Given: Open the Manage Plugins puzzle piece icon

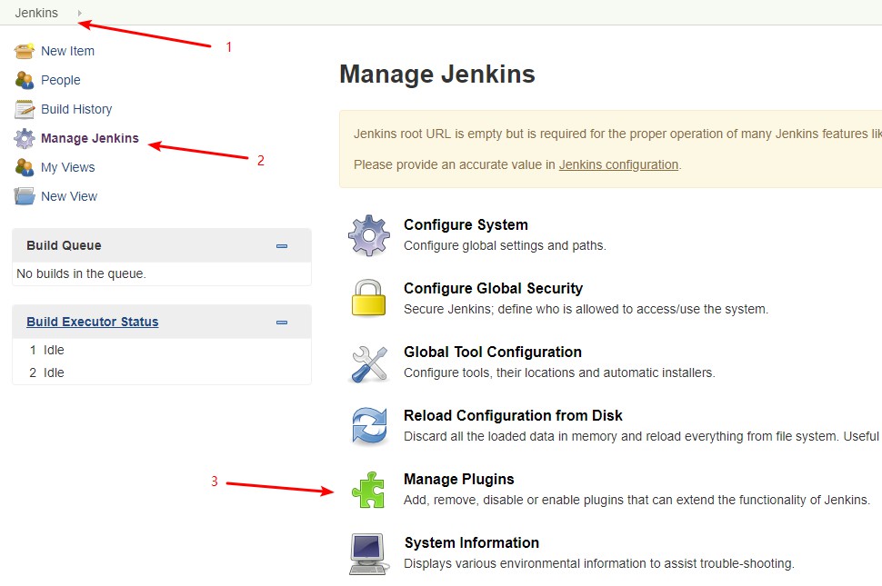Looking at the screenshot, I should [x=369, y=490].
